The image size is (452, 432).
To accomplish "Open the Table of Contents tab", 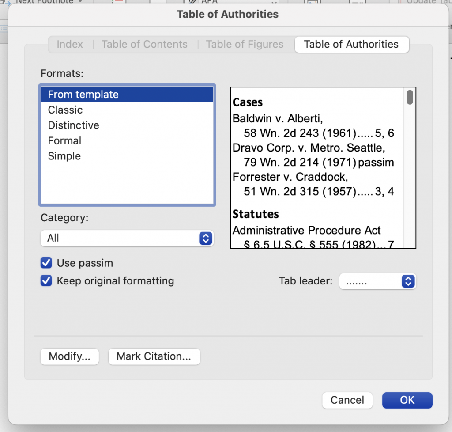I will (144, 44).
